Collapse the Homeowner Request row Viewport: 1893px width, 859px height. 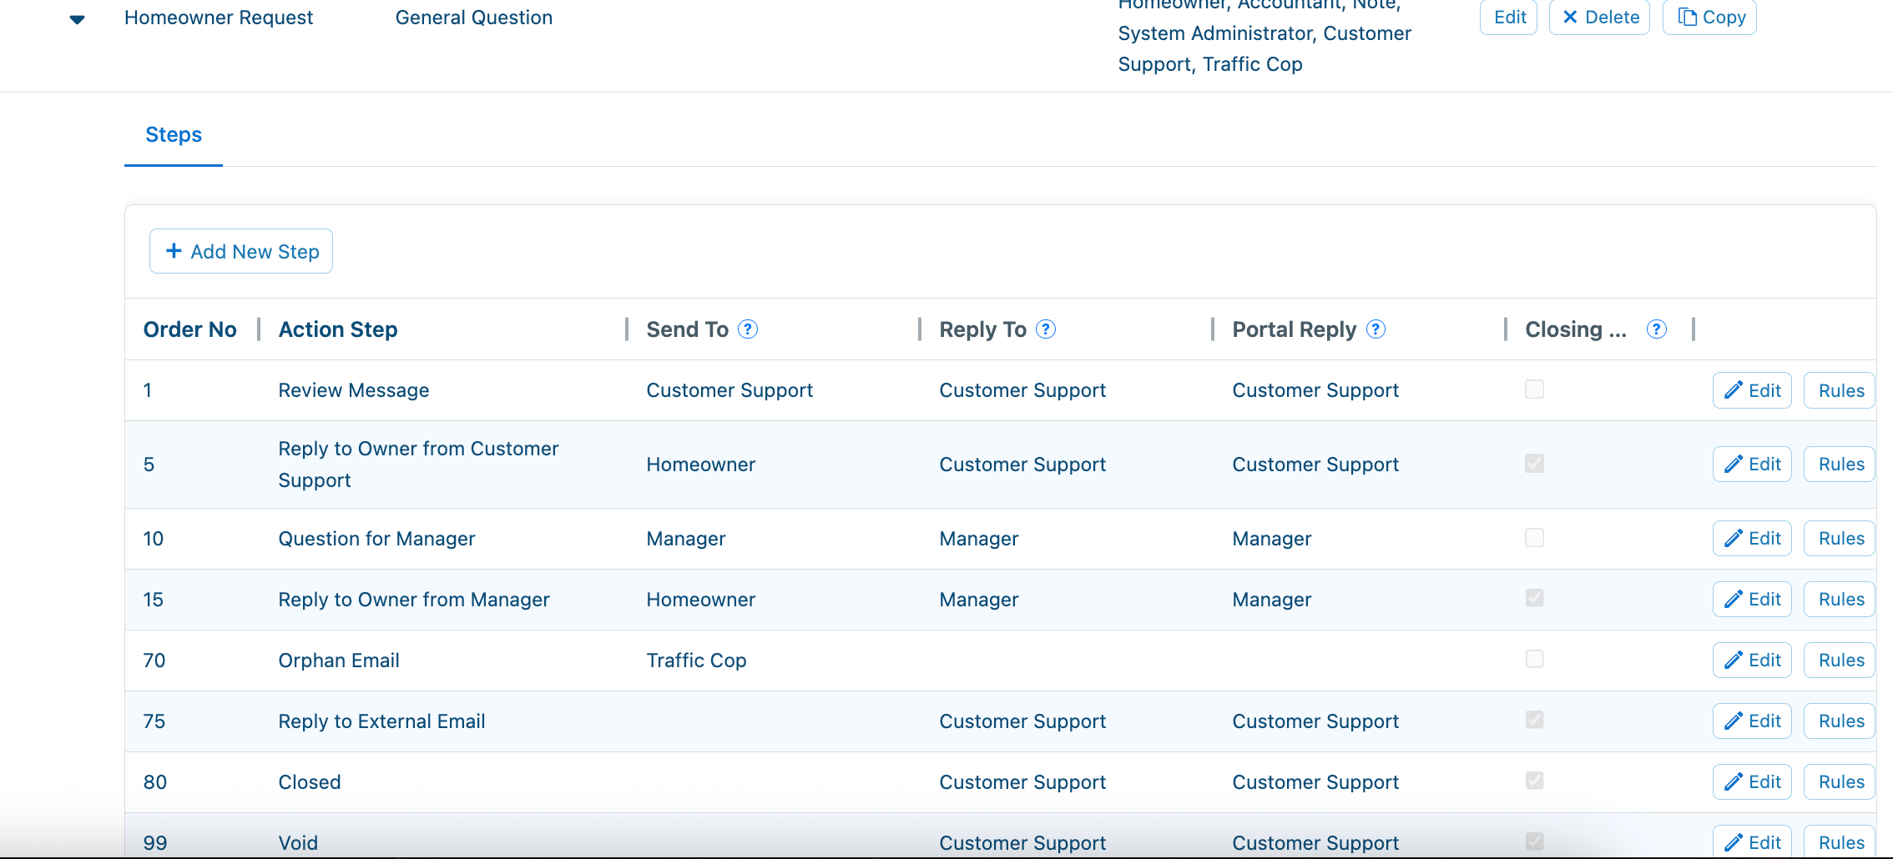coord(77,19)
